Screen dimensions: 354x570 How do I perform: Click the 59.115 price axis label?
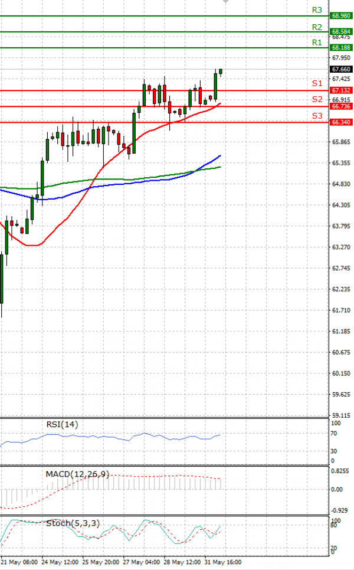tap(341, 415)
